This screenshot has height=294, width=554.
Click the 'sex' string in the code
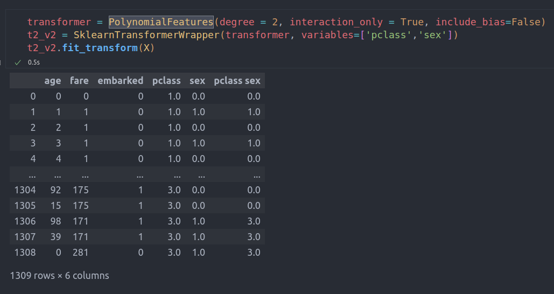point(432,35)
